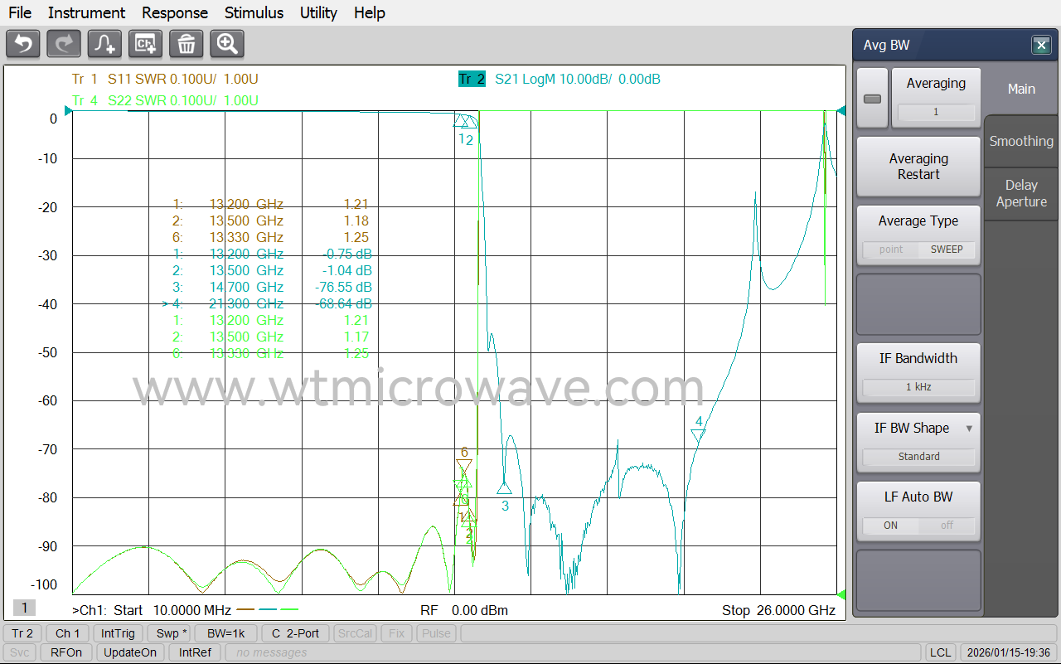Viewport: 1061px width, 664px height.
Task: Close the Avg BW panel
Action: tap(1041, 46)
